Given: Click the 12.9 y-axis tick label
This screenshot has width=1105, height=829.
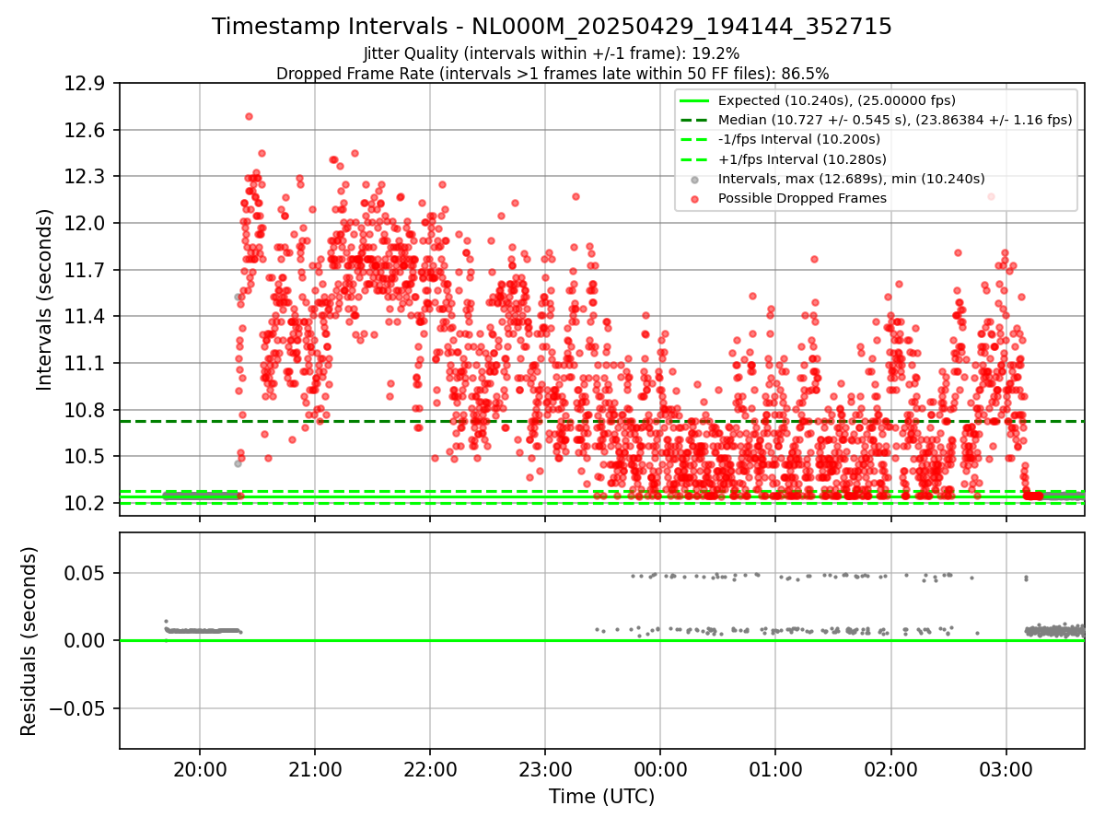Looking at the screenshot, I should (x=86, y=83).
